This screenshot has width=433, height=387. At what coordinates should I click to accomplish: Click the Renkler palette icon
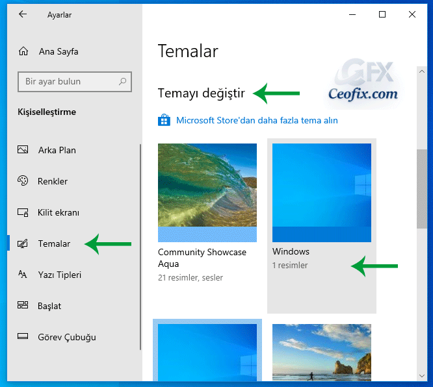[x=23, y=181]
